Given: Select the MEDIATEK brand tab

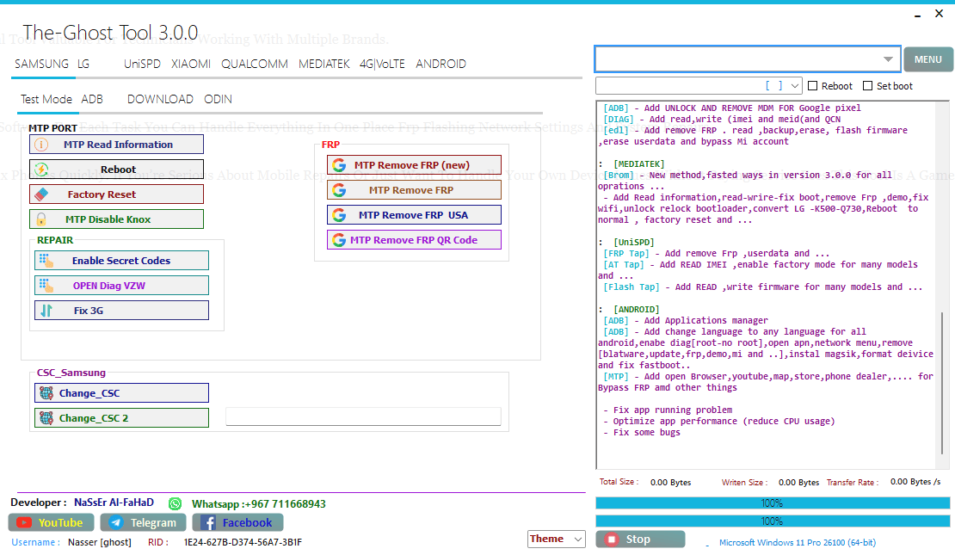Looking at the screenshot, I should click(x=323, y=65).
